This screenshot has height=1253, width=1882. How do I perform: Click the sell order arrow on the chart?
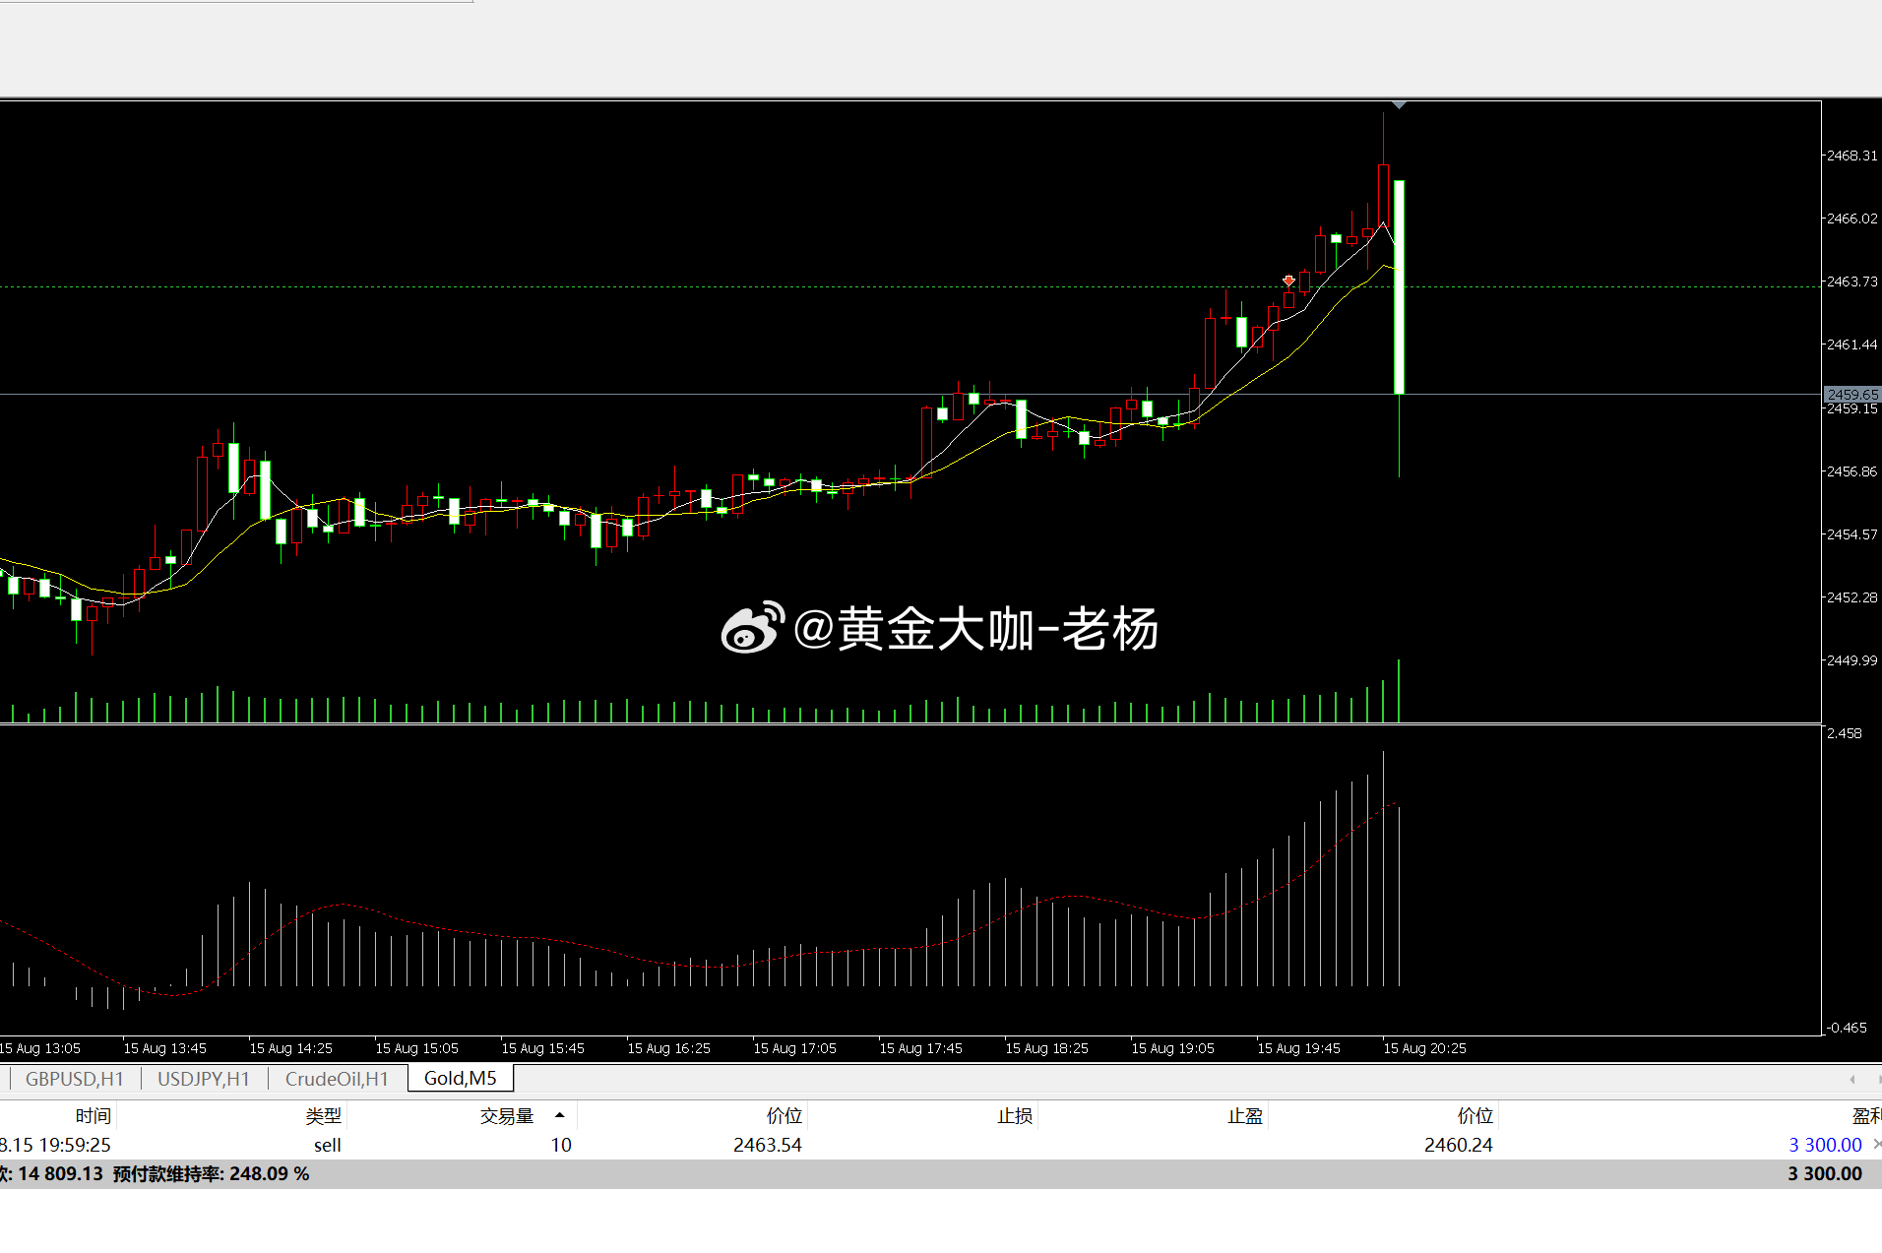pos(1288,281)
